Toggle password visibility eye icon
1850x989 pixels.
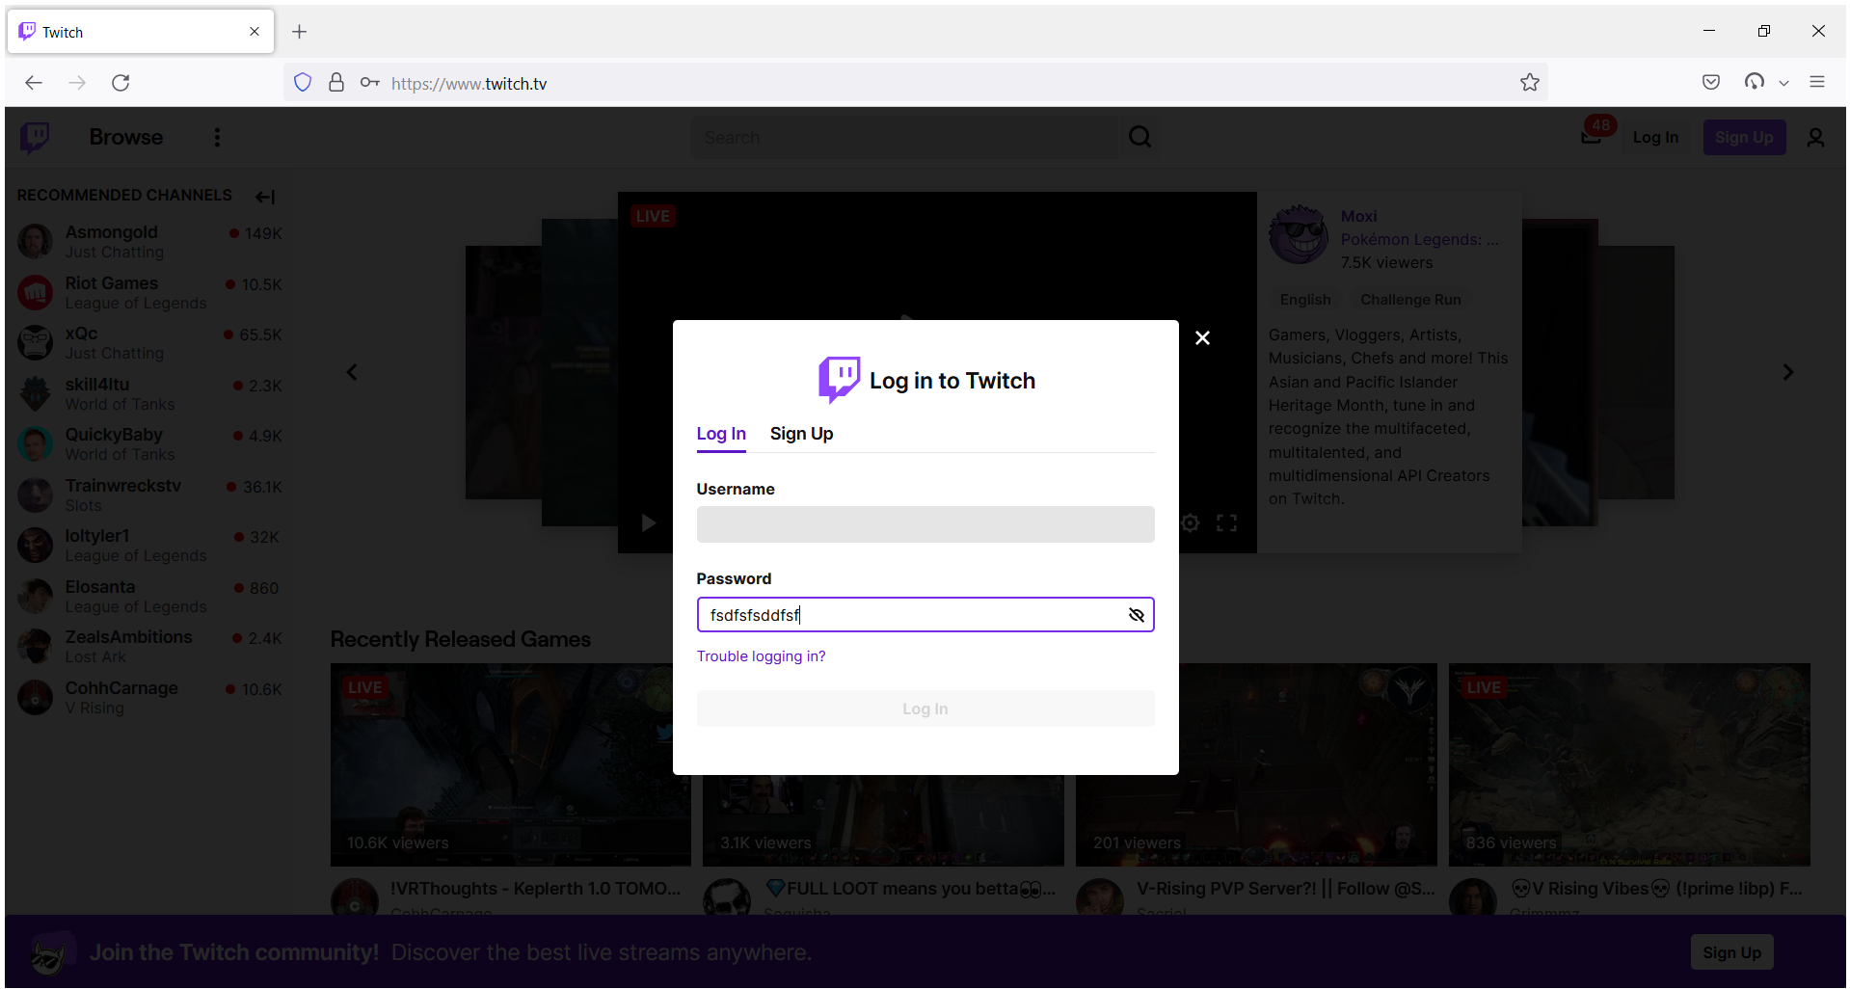[1137, 615]
